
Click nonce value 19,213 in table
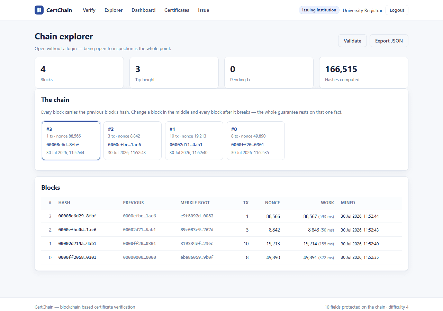(x=273, y=244)
